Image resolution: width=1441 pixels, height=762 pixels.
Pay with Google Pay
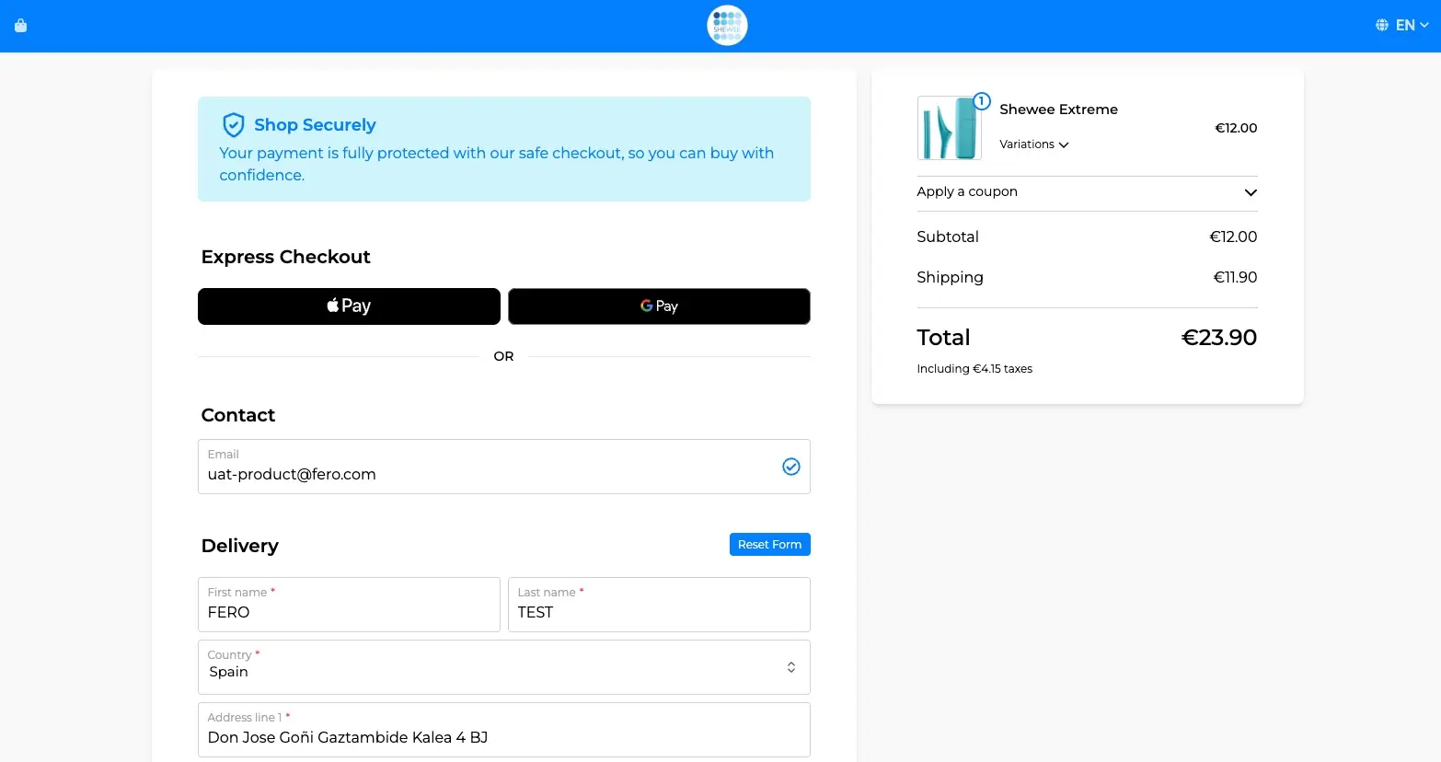tap(659, 306)
